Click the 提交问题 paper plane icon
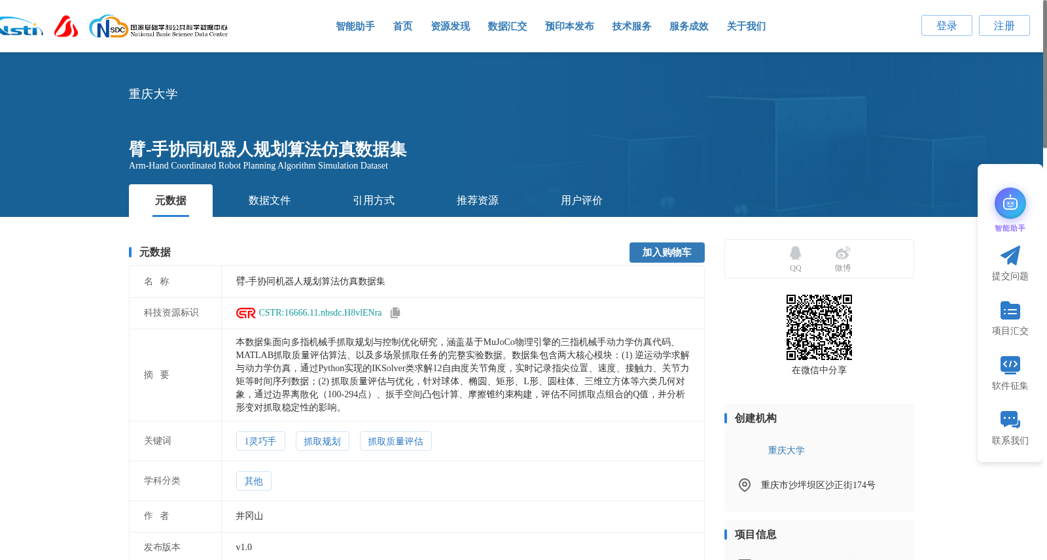This screenshot has width=1047, height=560. click(x=1010, y=255)
